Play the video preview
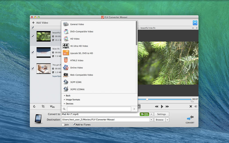Screen dimensions: 229x143 [x=162, y=106]
